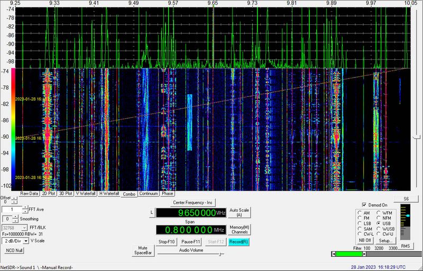Mute audio with the Mute SpaceBar button
423x271 pixels.
pos(143,250)
